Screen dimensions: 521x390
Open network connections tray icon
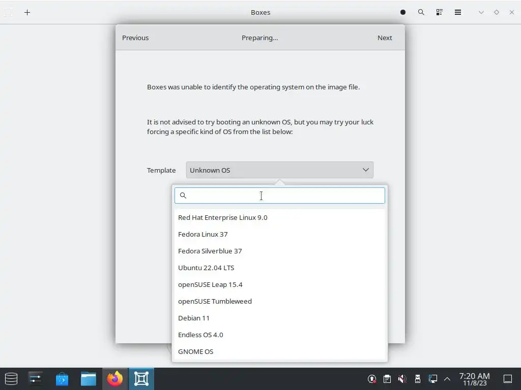tap(432, 379)
